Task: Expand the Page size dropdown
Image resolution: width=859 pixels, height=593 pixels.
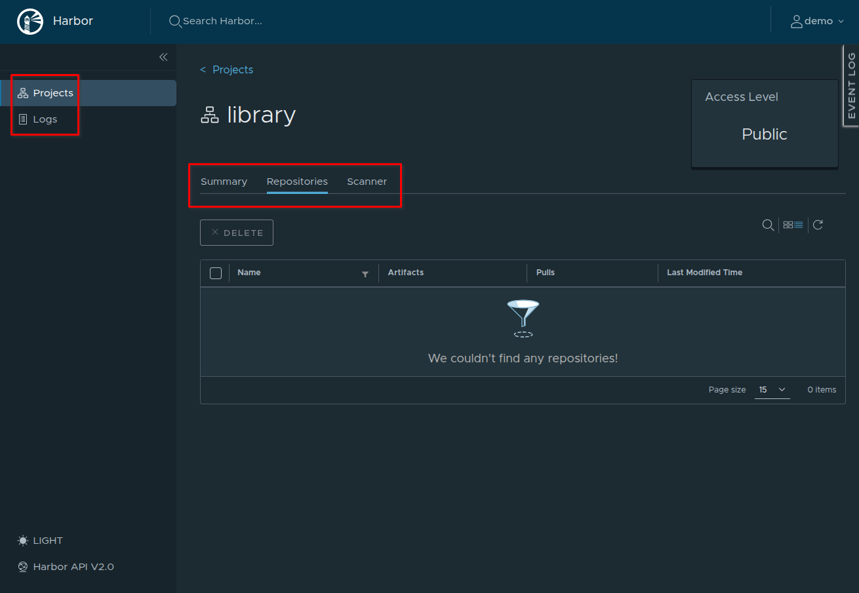Action: pyautogui.click(x=772, y=390)
